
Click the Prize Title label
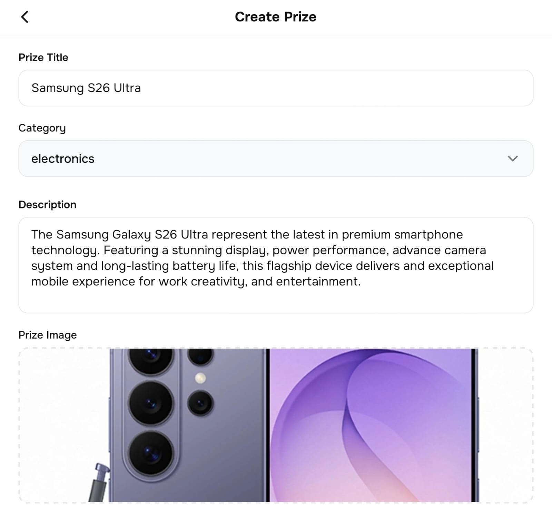point(43,57)
